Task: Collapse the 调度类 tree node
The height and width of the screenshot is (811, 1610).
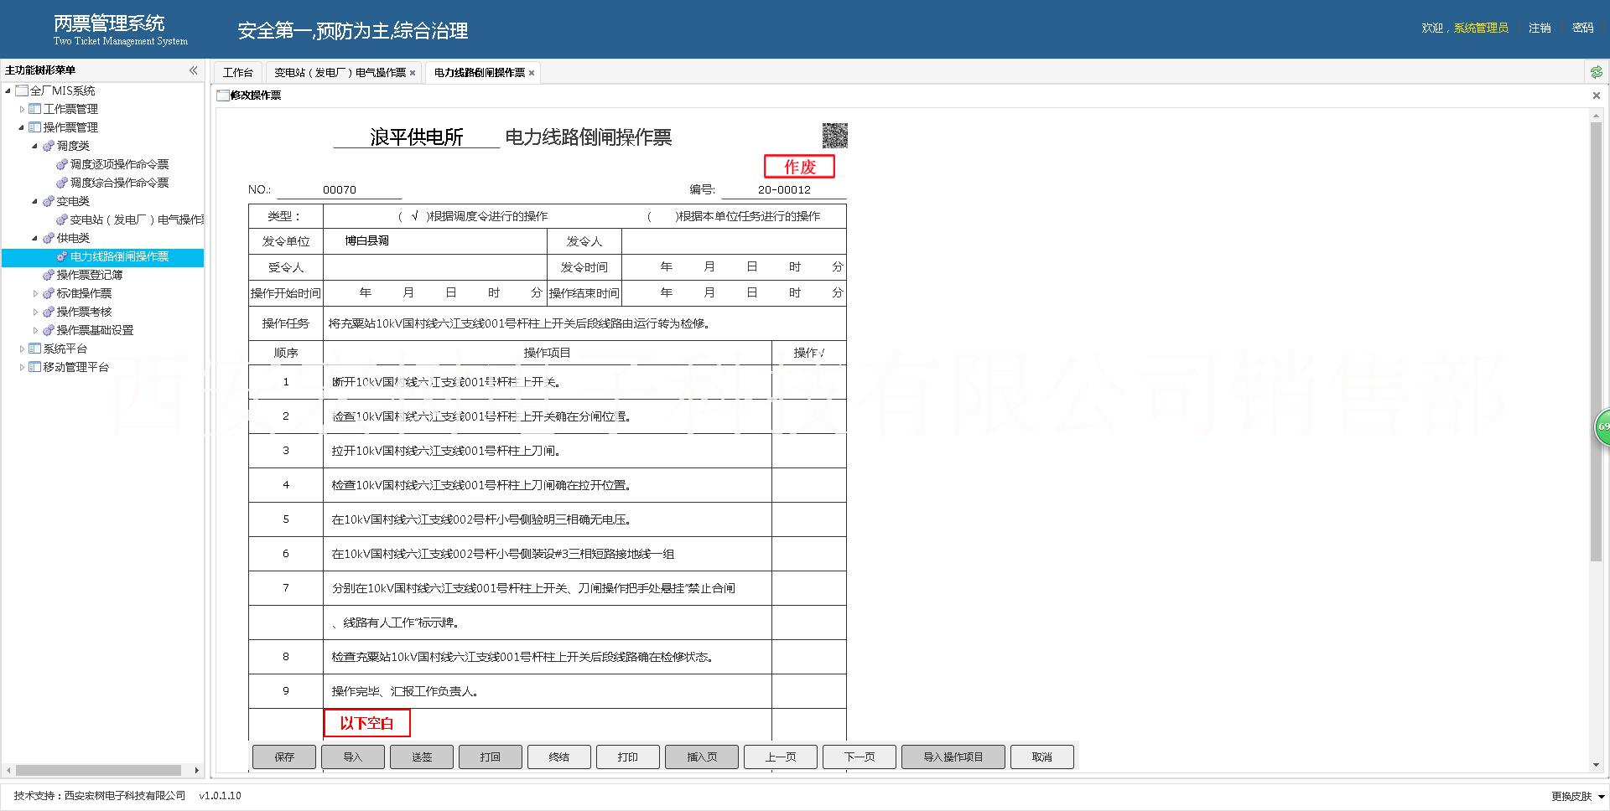Action: click(x=35, y=146)
